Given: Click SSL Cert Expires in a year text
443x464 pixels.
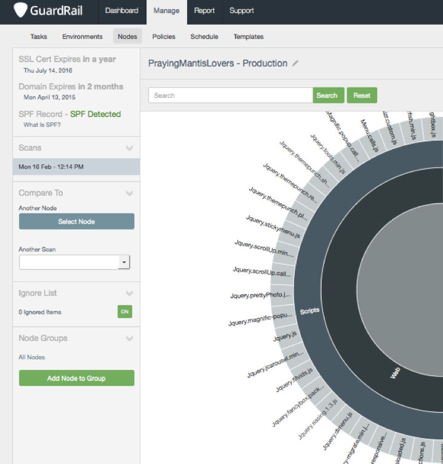Looking at the screenshot, I should [x=67, y=59].
